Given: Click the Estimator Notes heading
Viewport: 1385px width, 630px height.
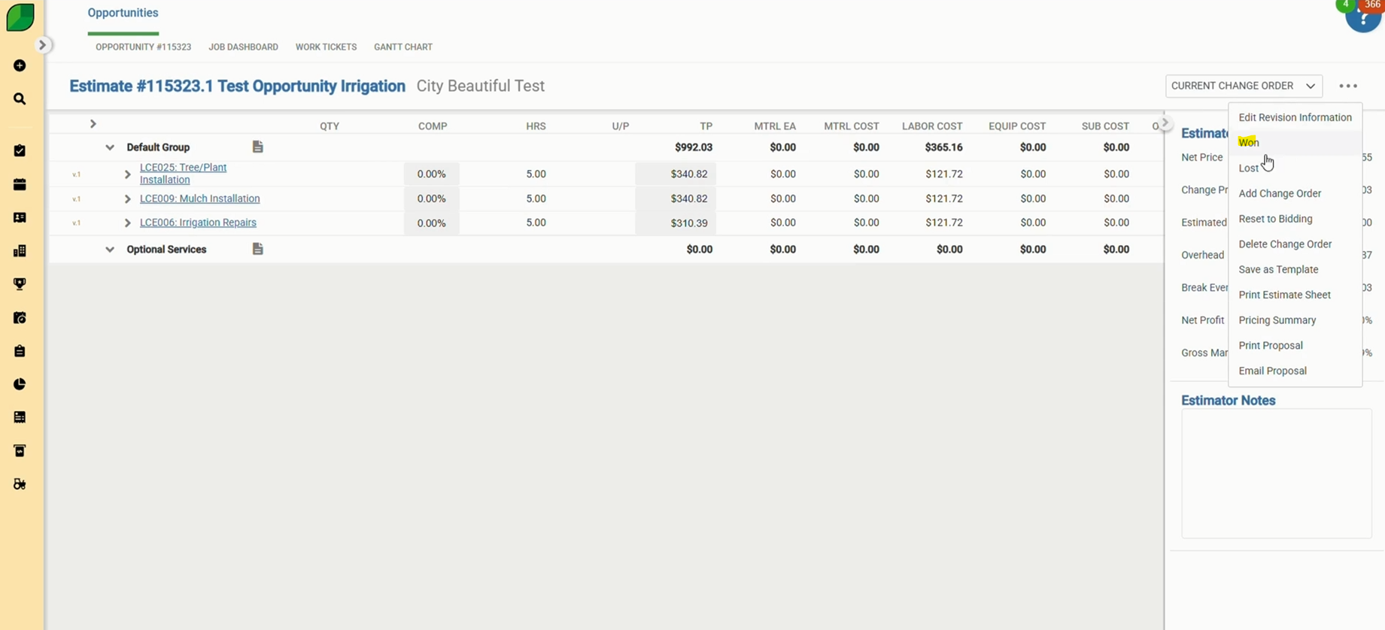Looking at the screenshot, I should click(1228, 401).
